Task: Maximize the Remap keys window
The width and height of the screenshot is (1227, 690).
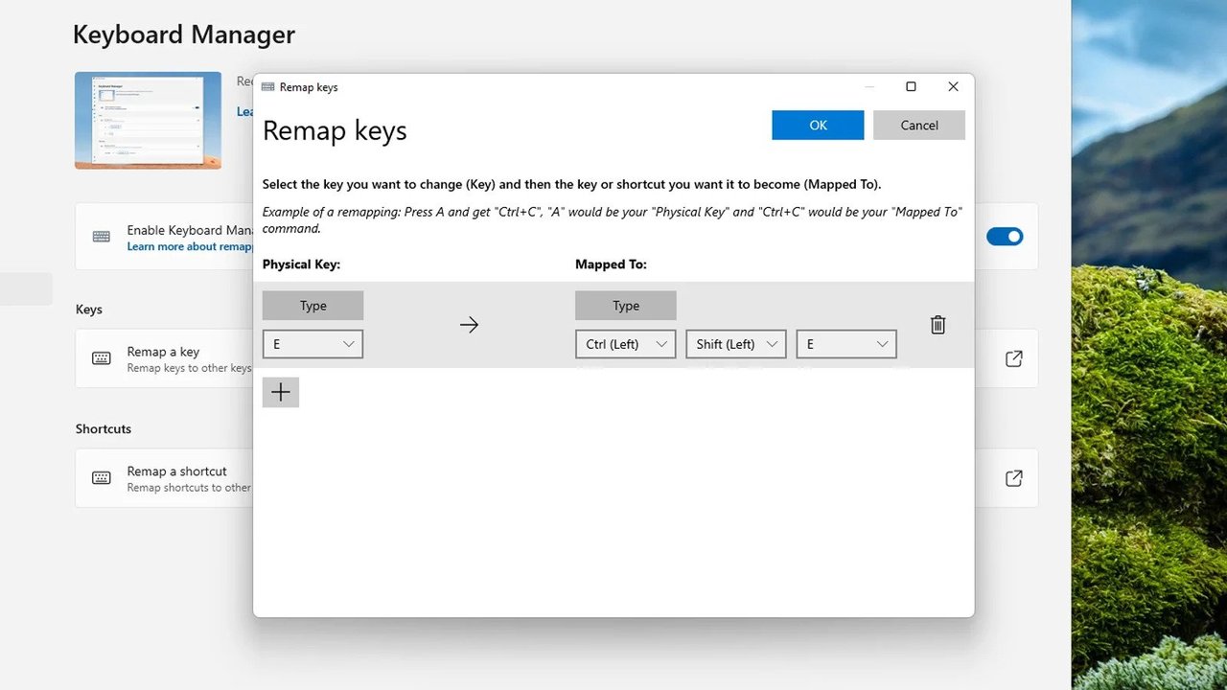Action: [x=911, y=87]
